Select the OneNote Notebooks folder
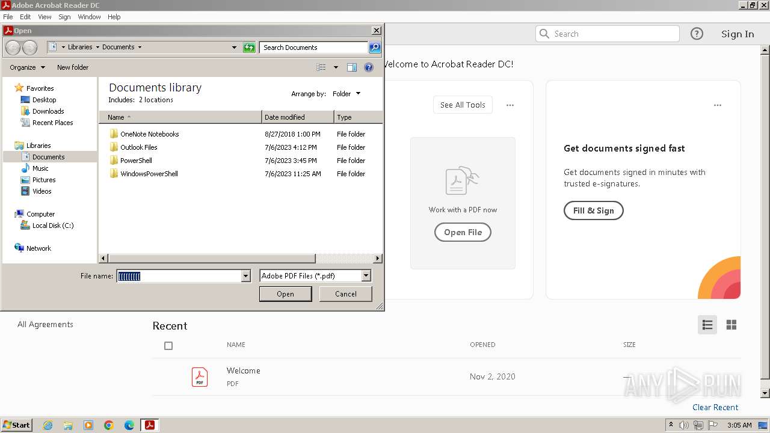Image resolution: width=770 pixels, height=433 pixels. coord(149,134)
